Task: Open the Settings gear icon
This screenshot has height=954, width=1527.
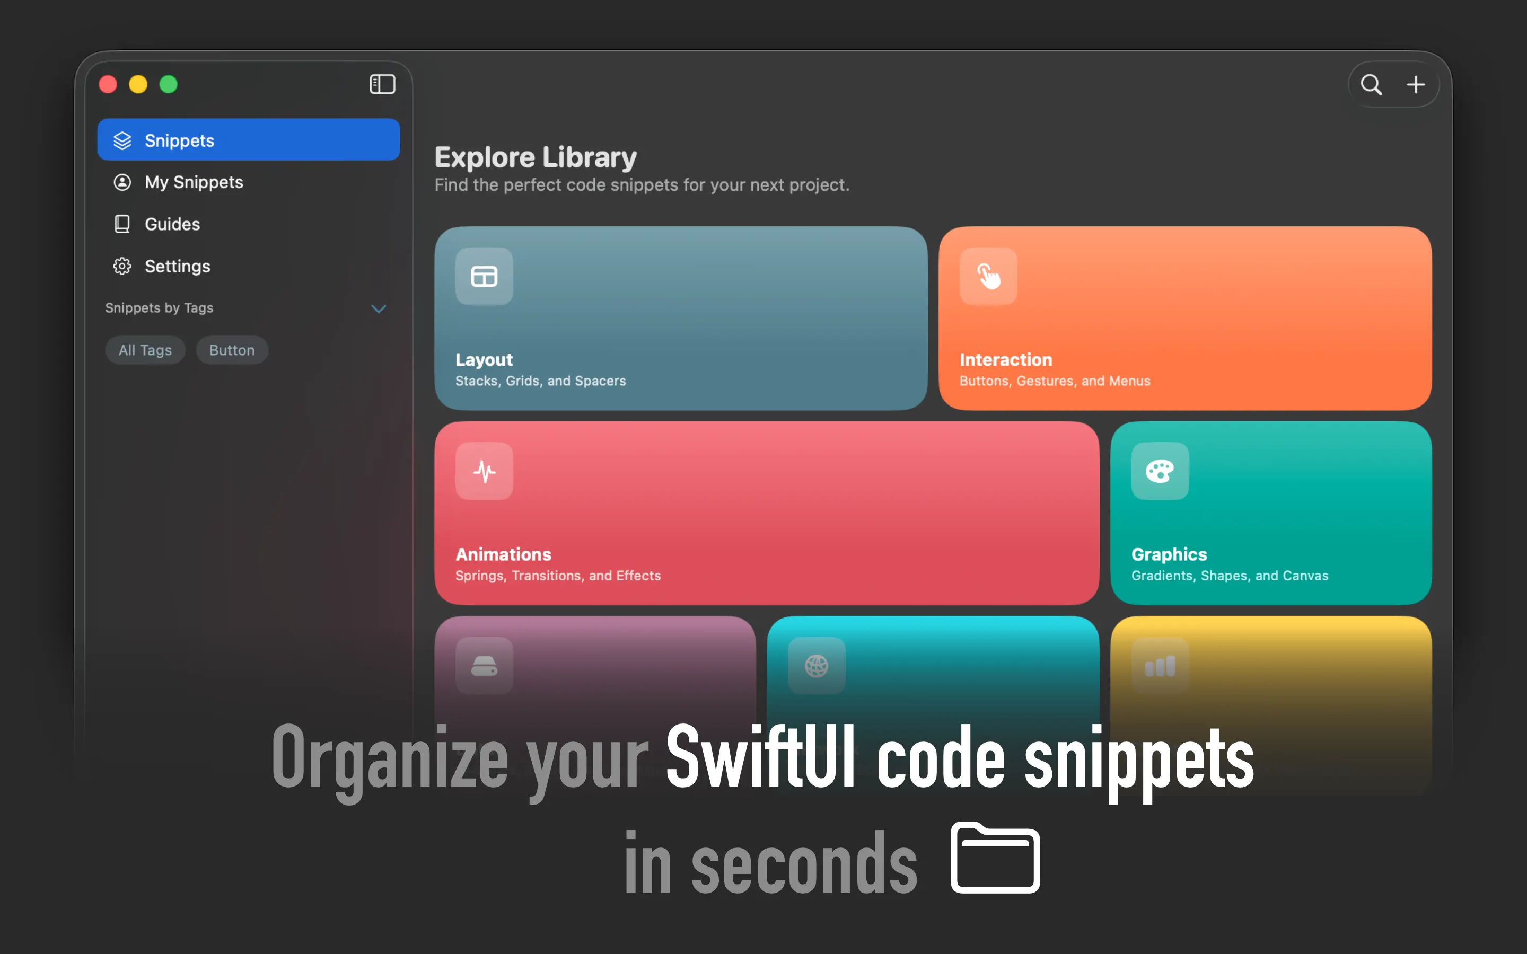Action: coord(122,266)
